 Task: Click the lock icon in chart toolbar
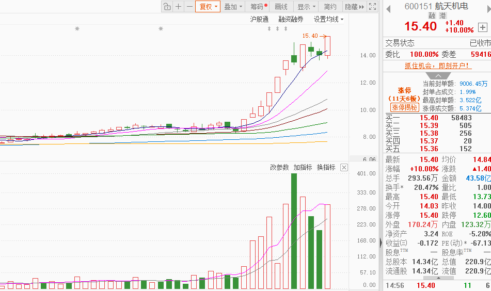point(167,7)
